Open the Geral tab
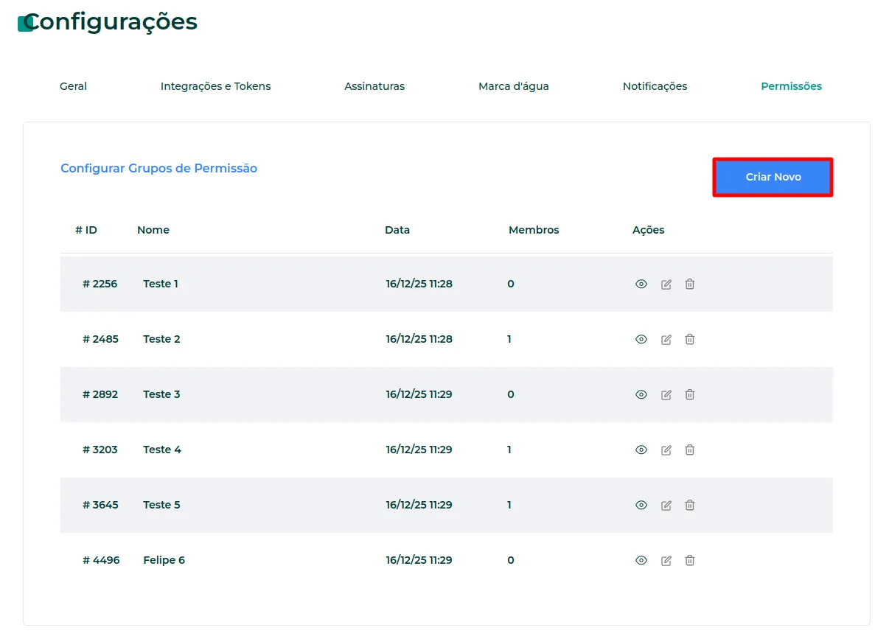 coord(73,86)
